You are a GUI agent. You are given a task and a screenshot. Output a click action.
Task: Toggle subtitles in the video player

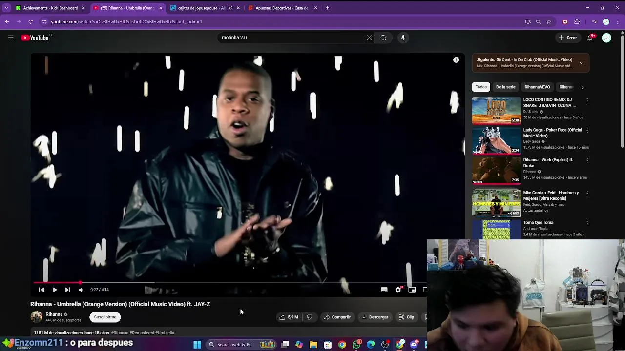tap(384, 290)
